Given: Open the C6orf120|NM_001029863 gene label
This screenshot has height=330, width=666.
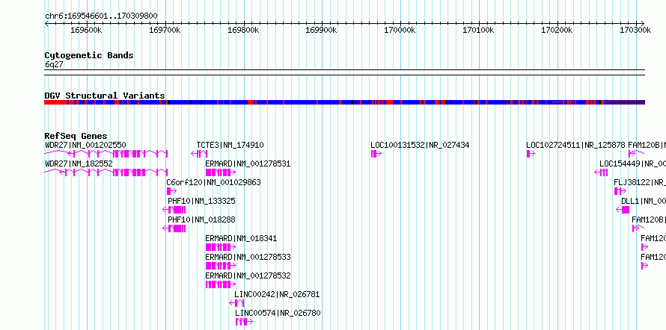Looking at the screenshot, I should 214,183.
